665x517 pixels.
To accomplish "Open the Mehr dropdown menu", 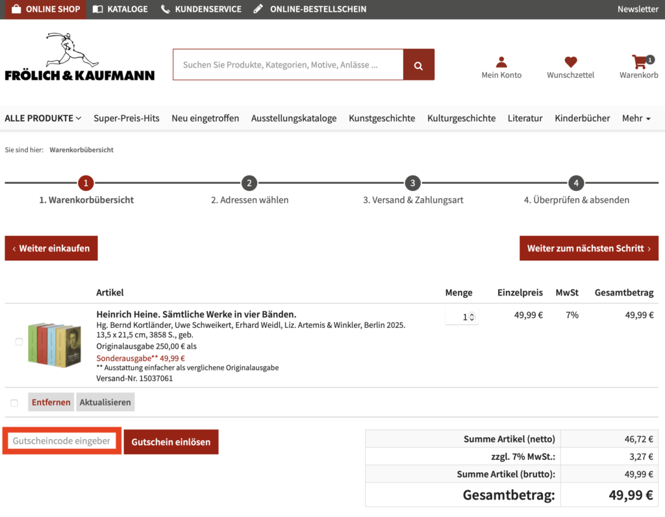I will [635, 118].
